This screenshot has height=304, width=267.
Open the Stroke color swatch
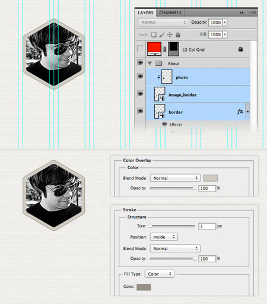(144, 287)
